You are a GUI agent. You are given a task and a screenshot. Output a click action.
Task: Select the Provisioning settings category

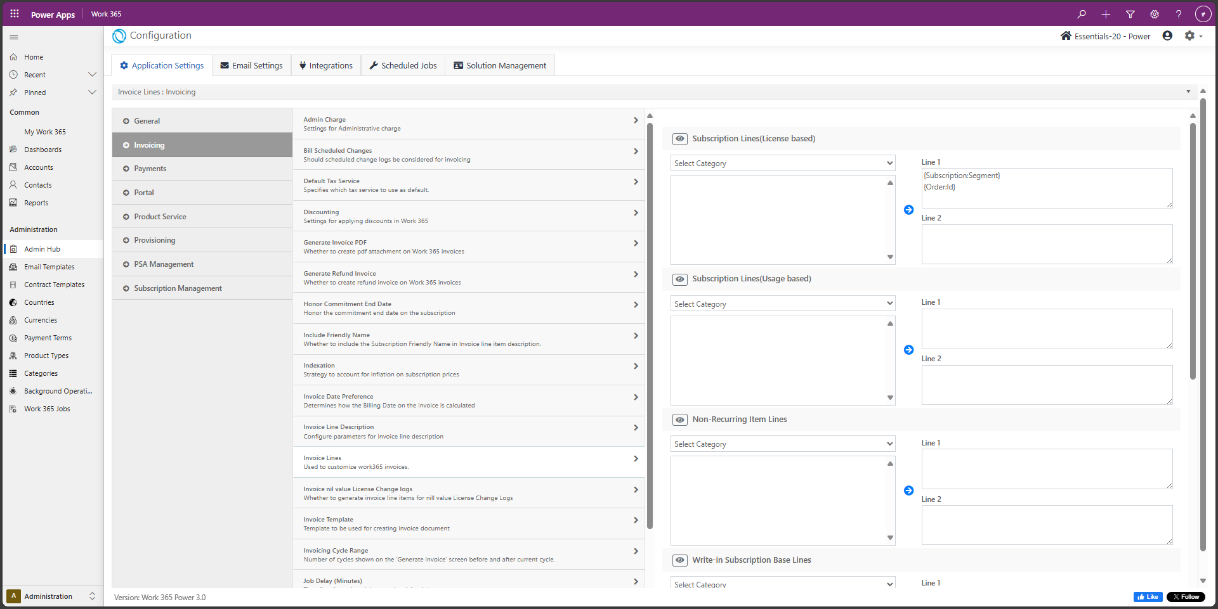click(202, 240)
